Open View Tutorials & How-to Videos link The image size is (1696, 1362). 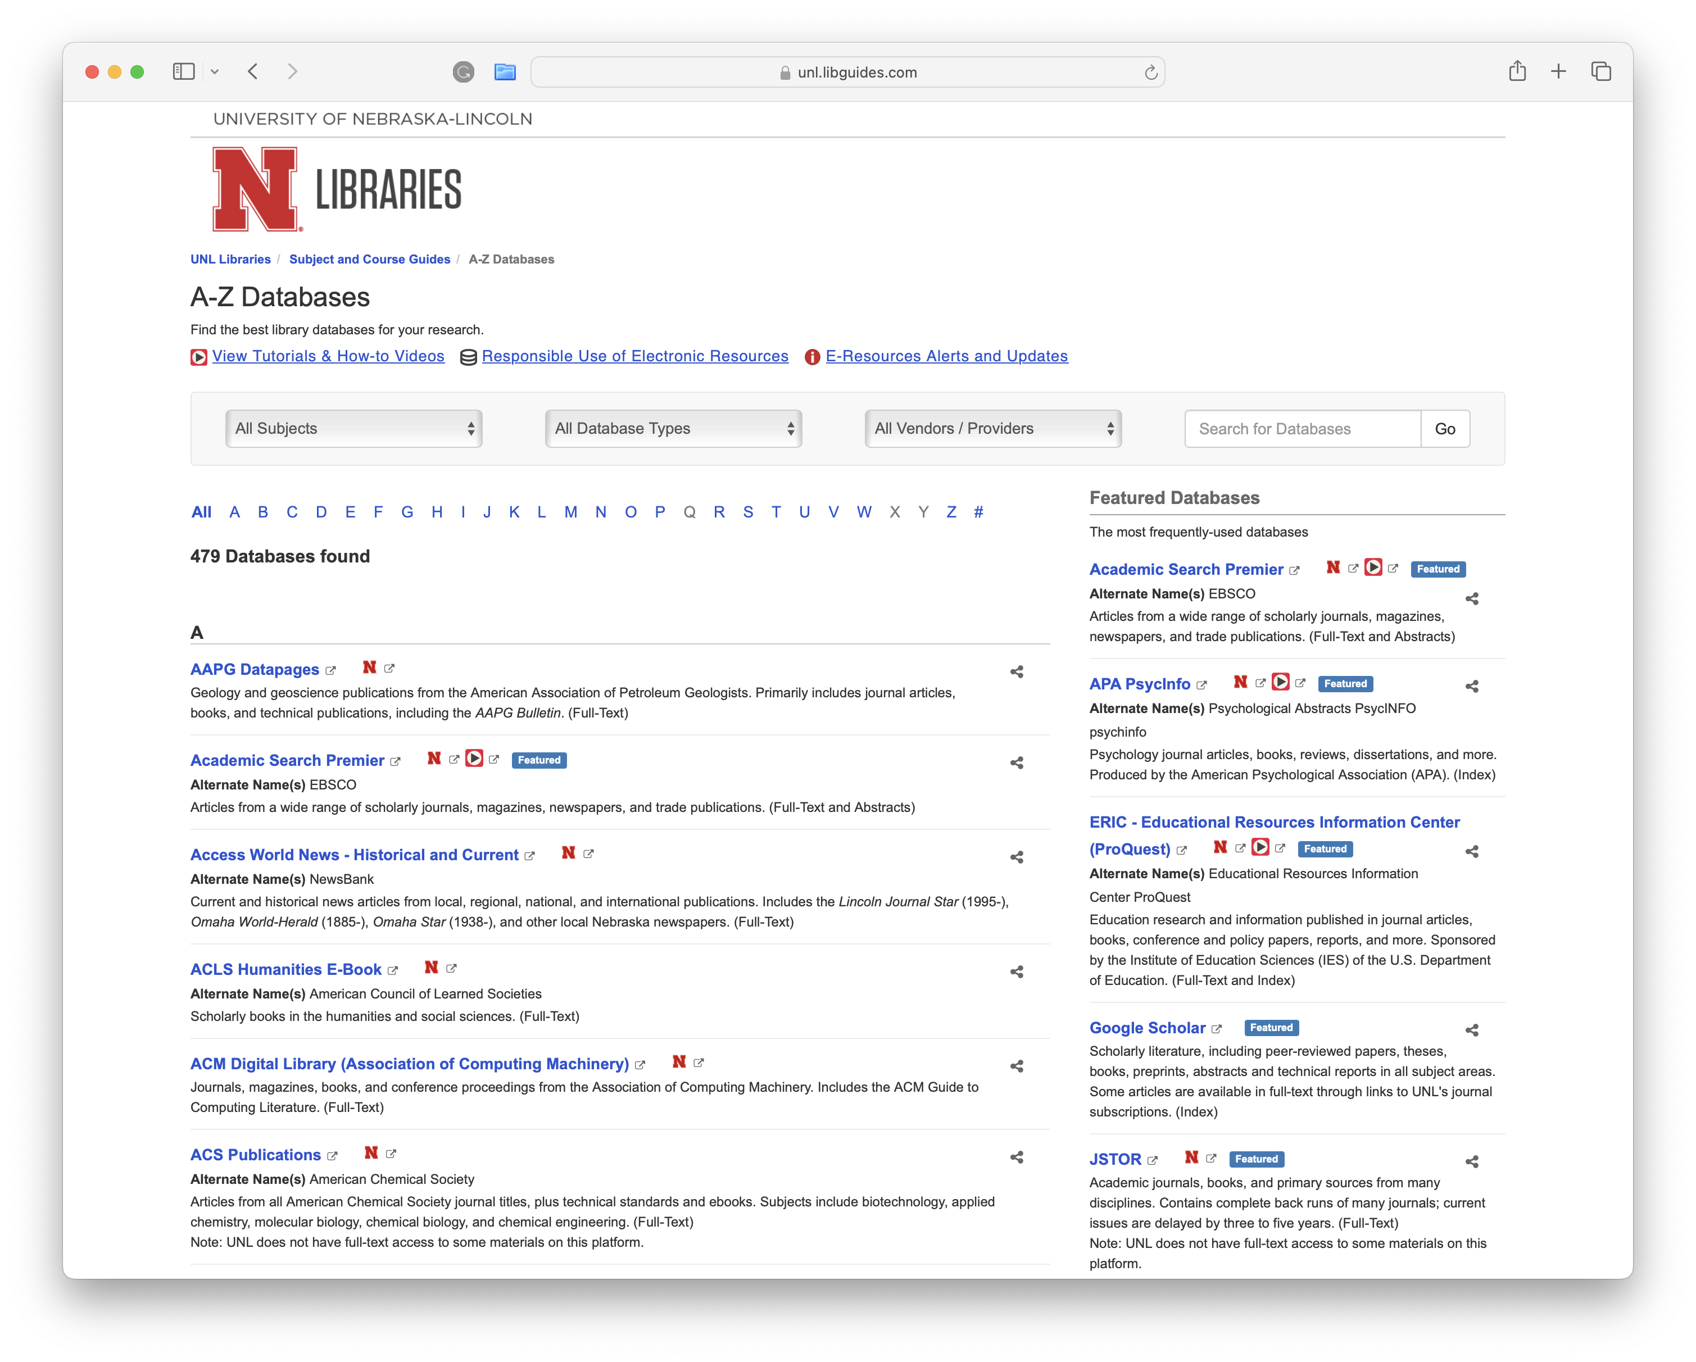point(328,356)
